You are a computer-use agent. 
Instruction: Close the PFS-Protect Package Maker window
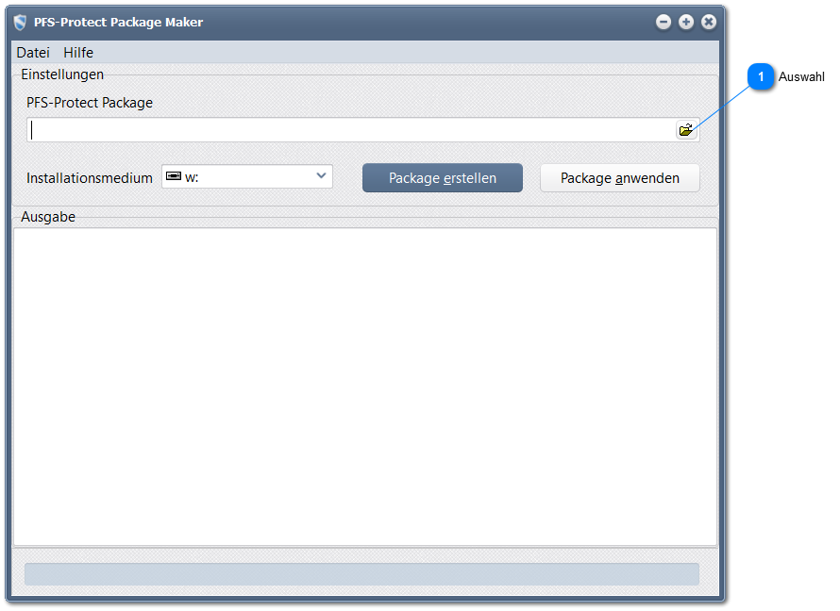(x=708, y=22)
